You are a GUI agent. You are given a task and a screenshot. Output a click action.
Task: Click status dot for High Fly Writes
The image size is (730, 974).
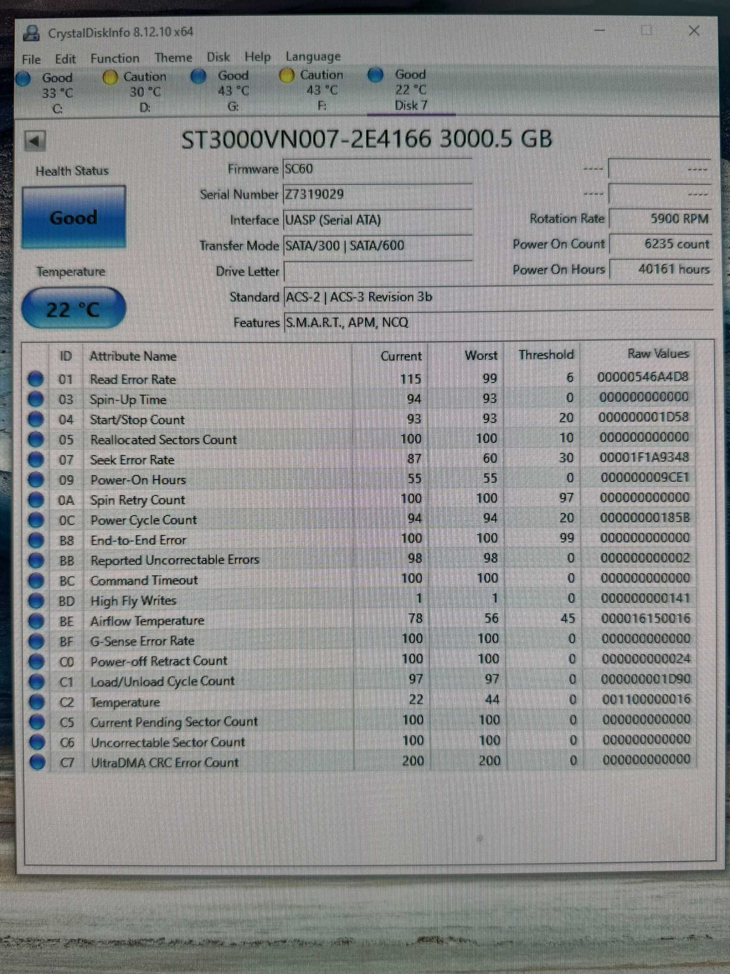36,601
